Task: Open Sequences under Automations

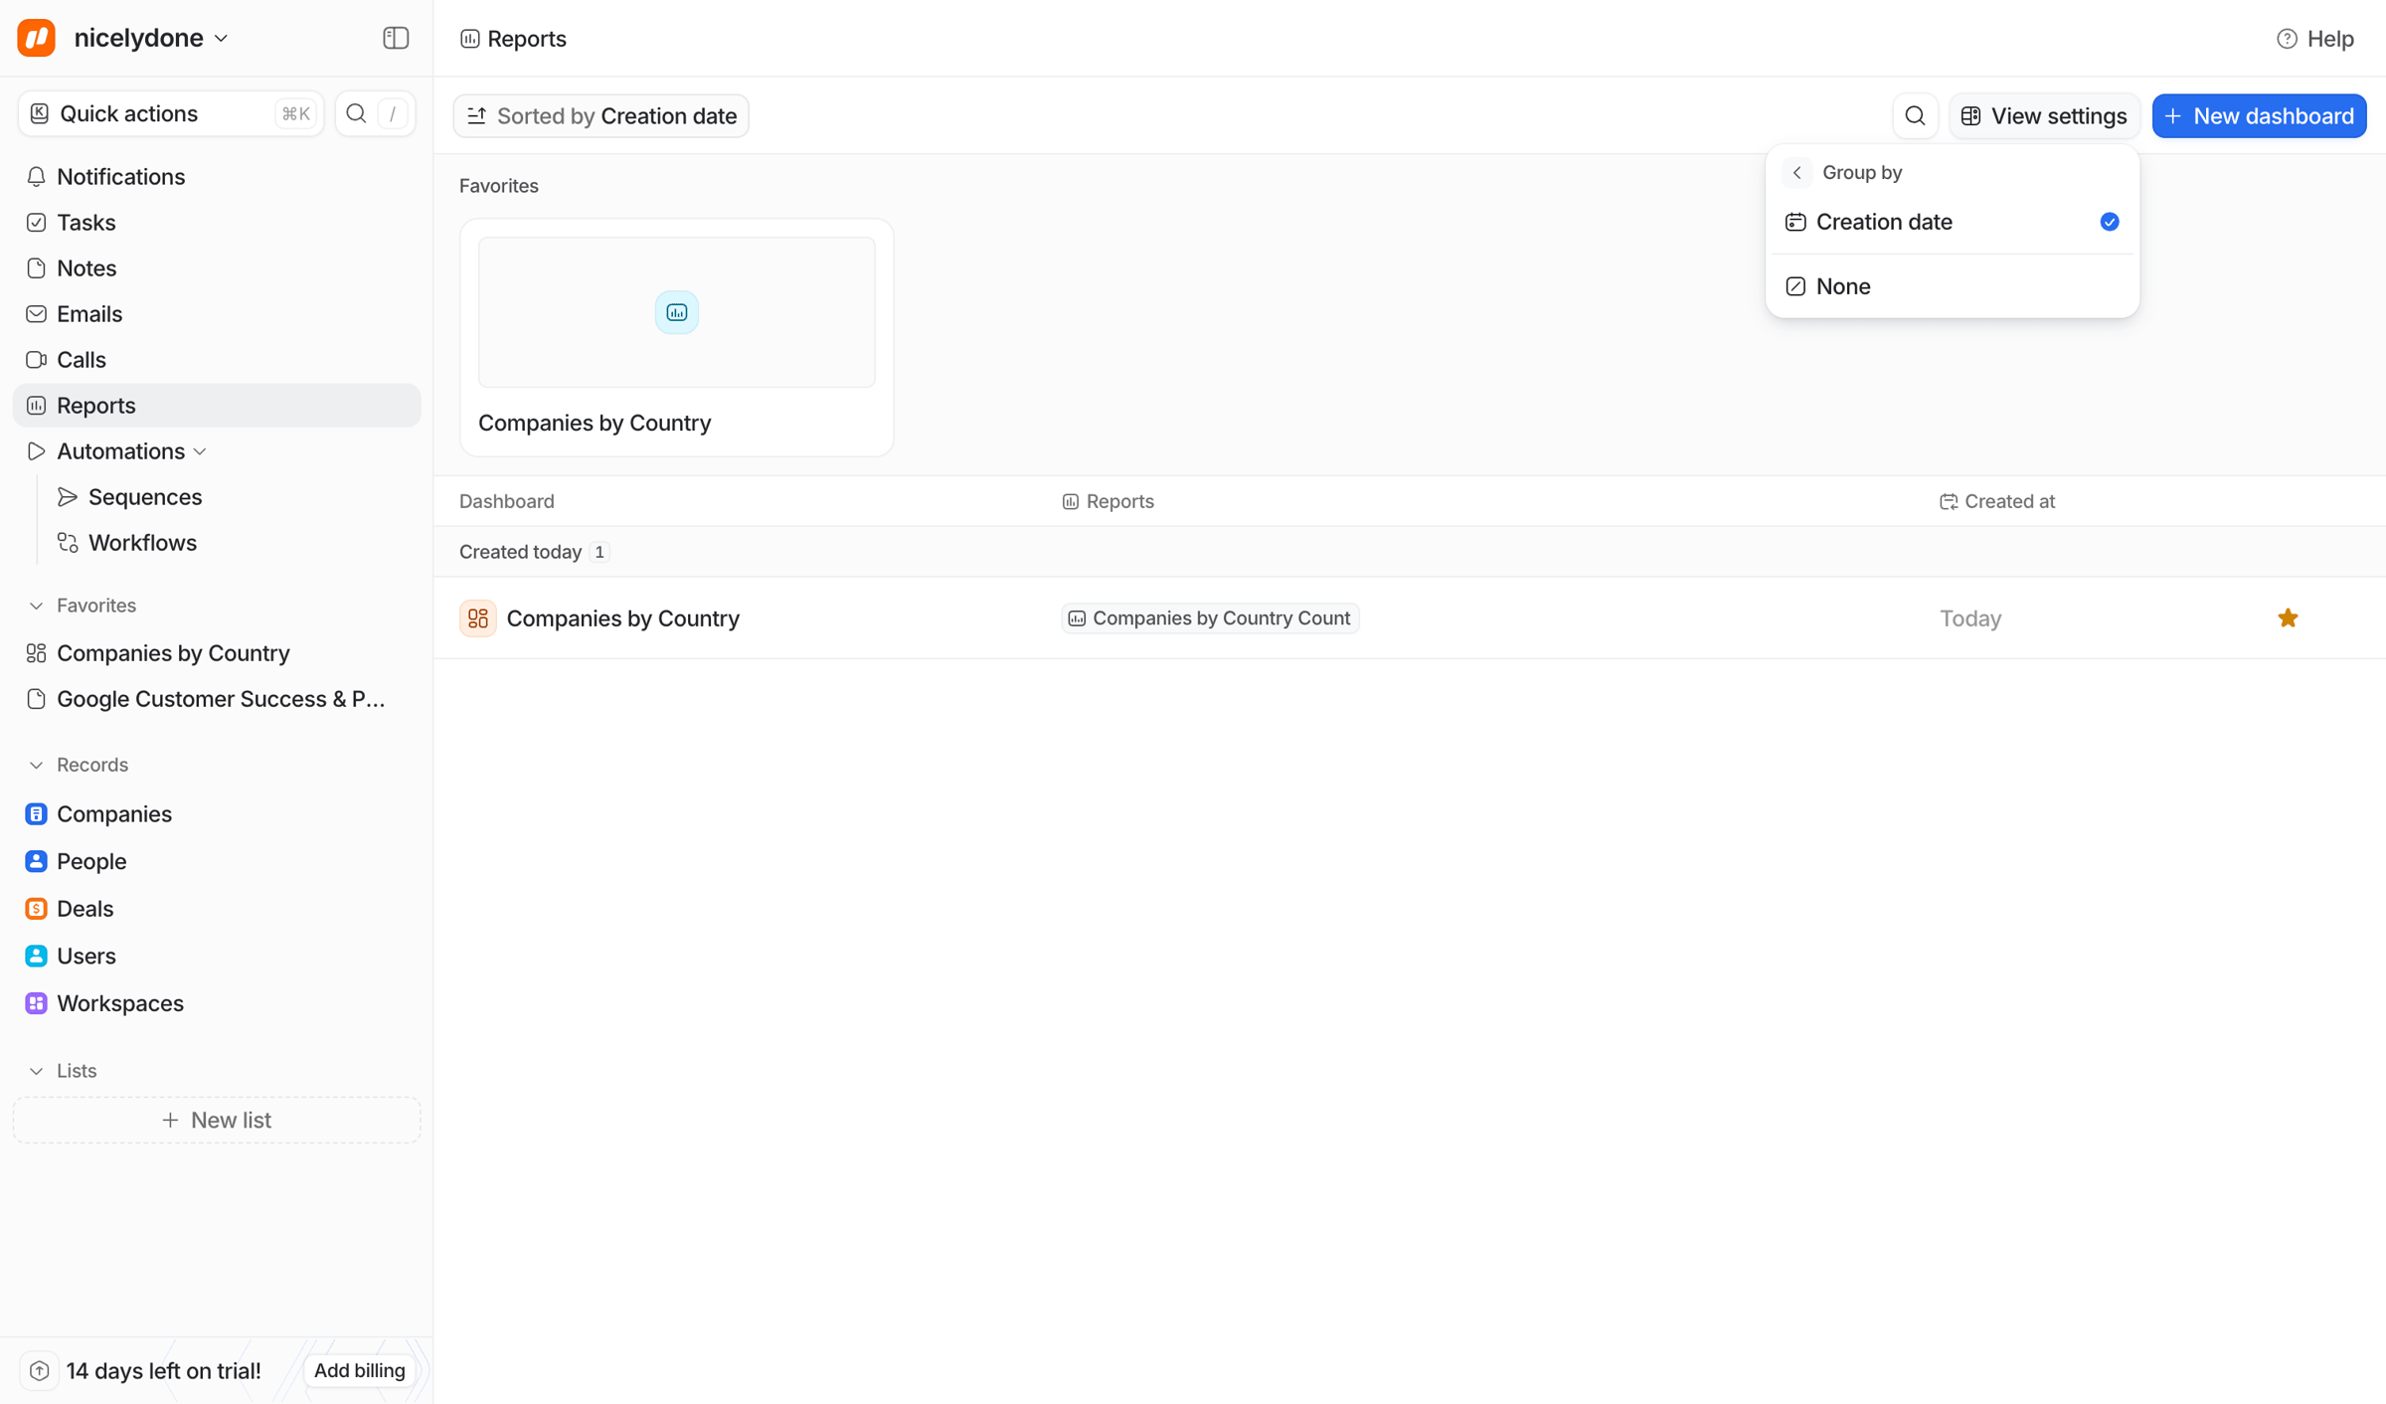Action: pos(233,497)
